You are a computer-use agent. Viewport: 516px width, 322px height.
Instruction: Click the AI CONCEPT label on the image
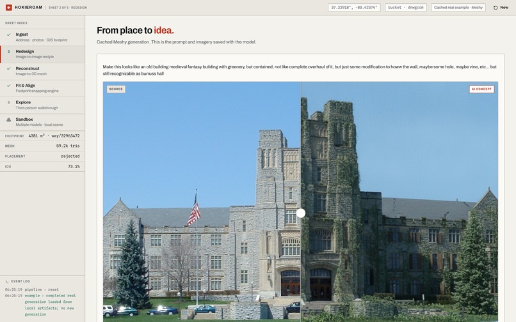tap(481, 89)
